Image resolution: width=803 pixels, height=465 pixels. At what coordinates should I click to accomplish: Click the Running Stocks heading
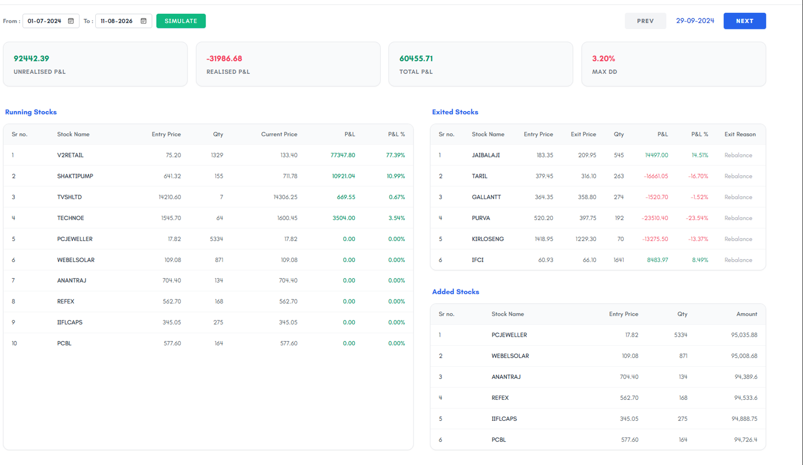31,112
